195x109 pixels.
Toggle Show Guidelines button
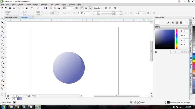[90, 8]
